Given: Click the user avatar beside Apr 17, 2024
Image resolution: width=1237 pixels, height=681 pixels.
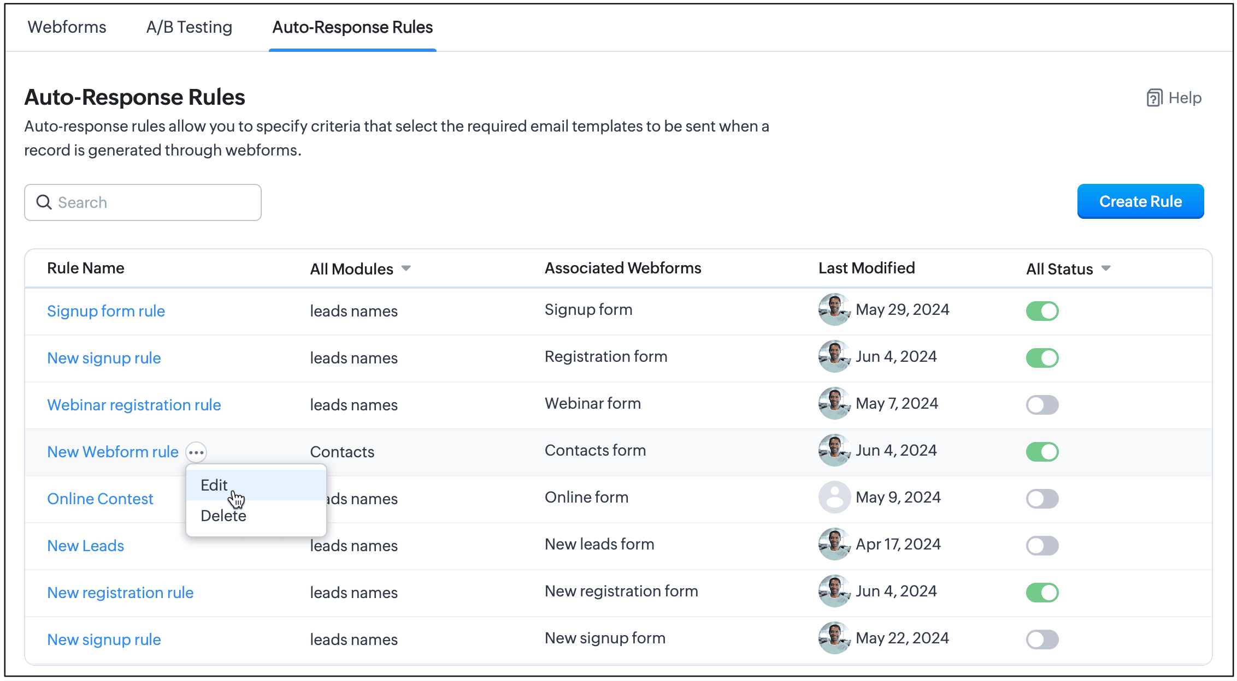Looking at the screenshot, I should [x=834, y=544].
